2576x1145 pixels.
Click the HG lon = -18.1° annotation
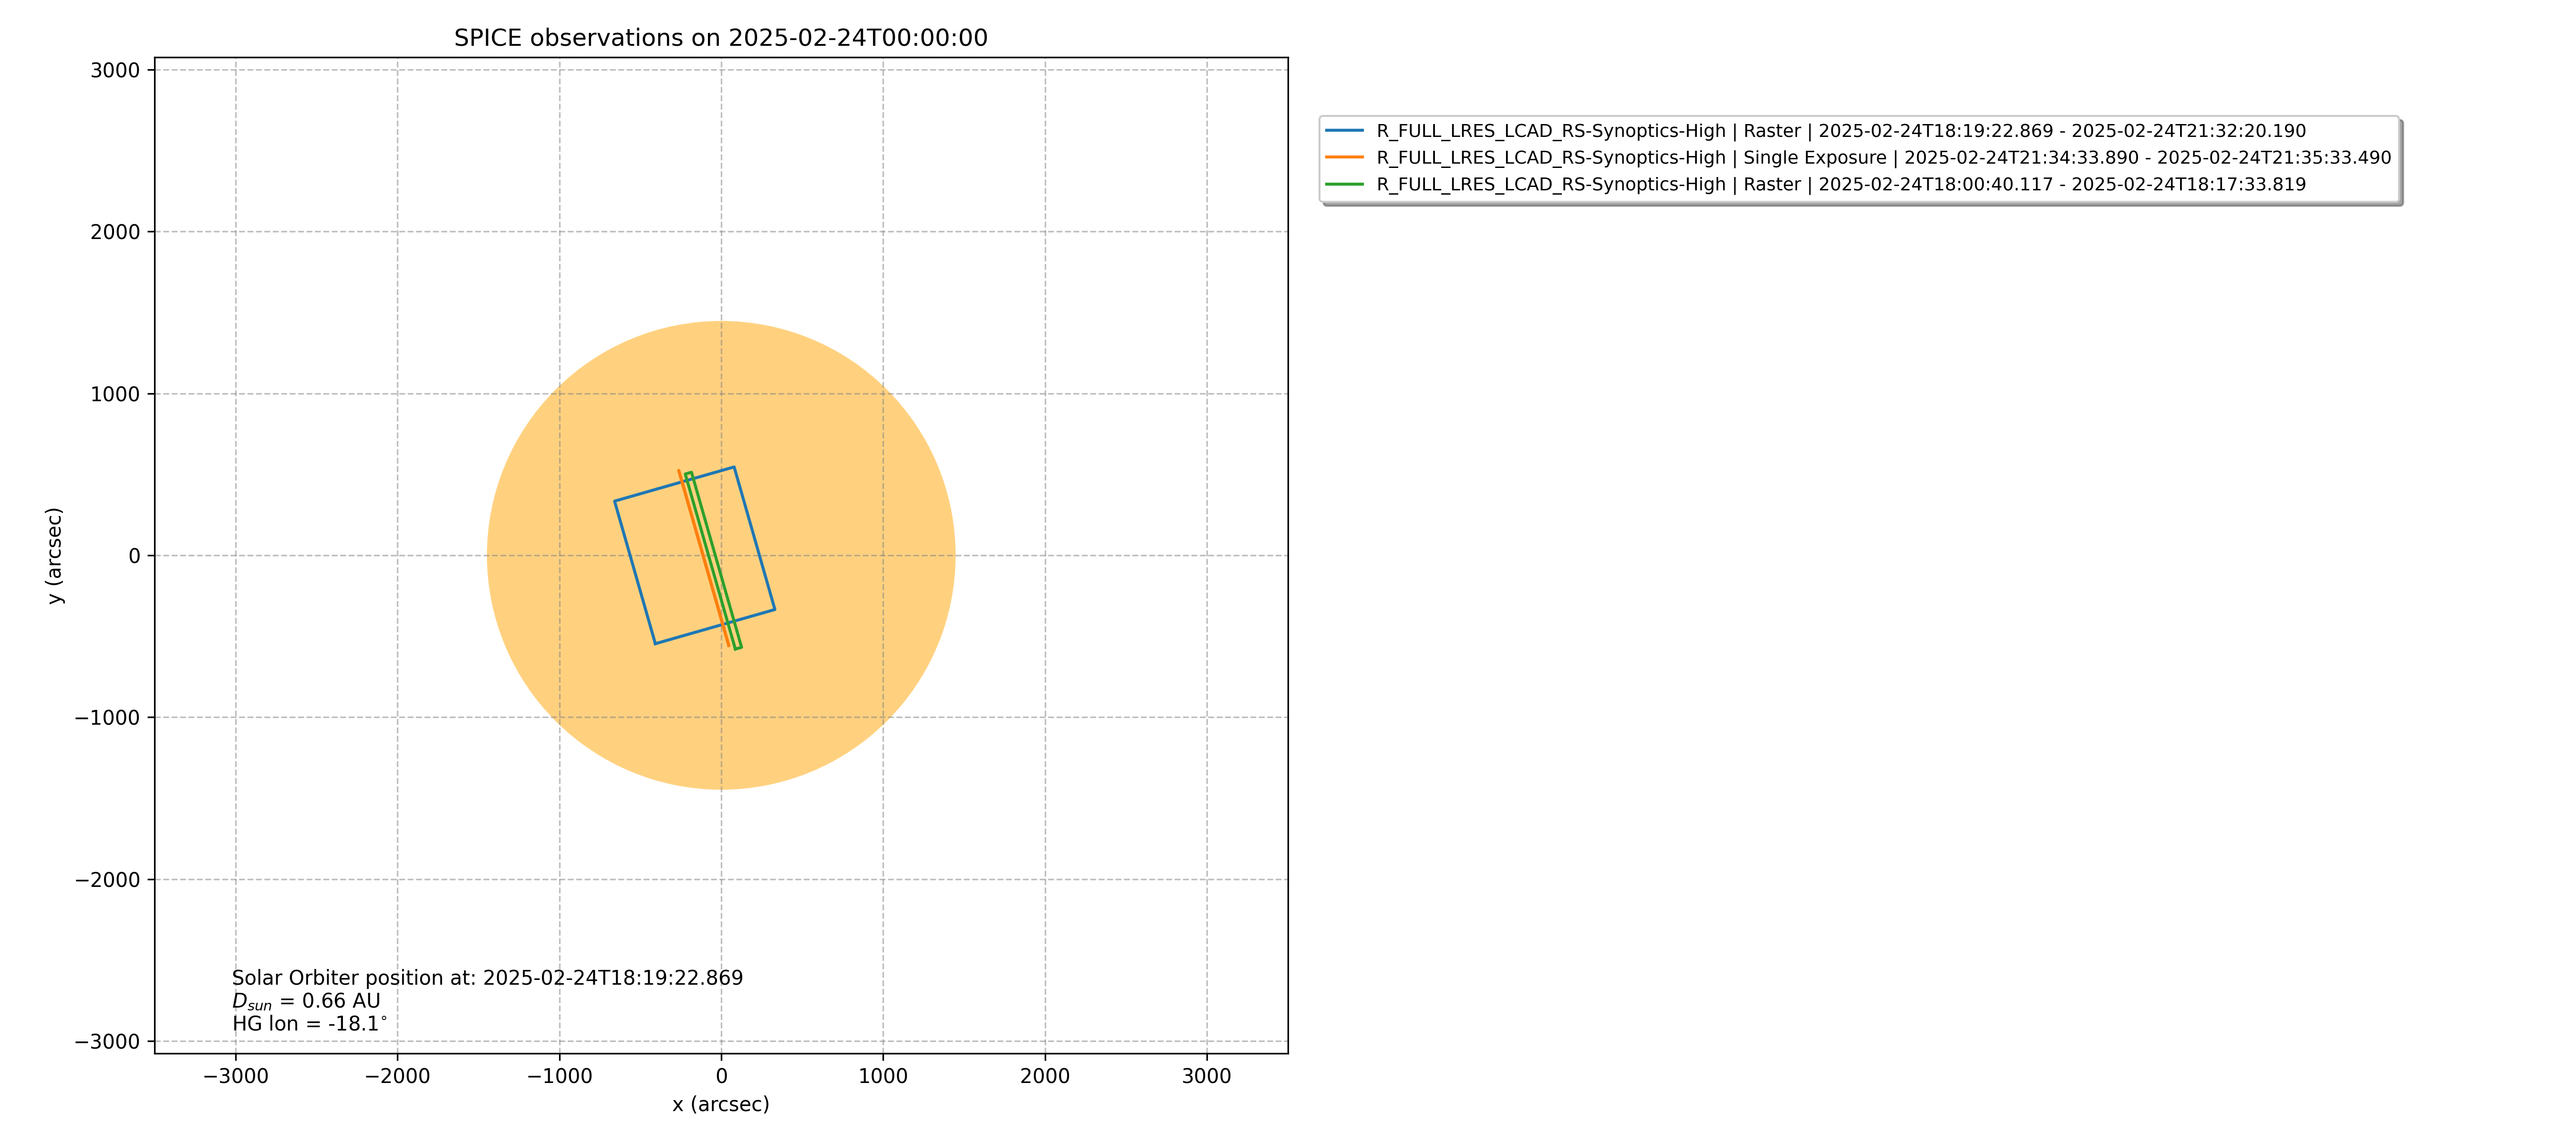(309, 1024)
